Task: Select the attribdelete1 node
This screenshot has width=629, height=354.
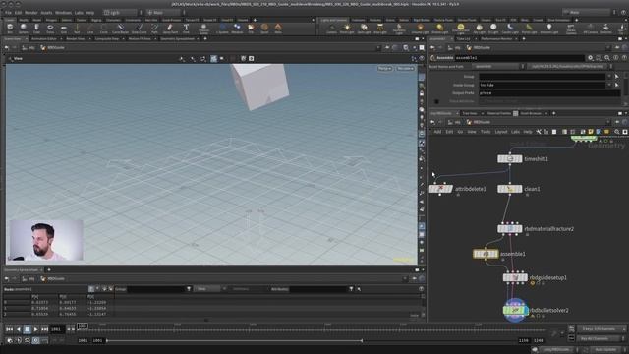Action: click(x=440, y=189)
